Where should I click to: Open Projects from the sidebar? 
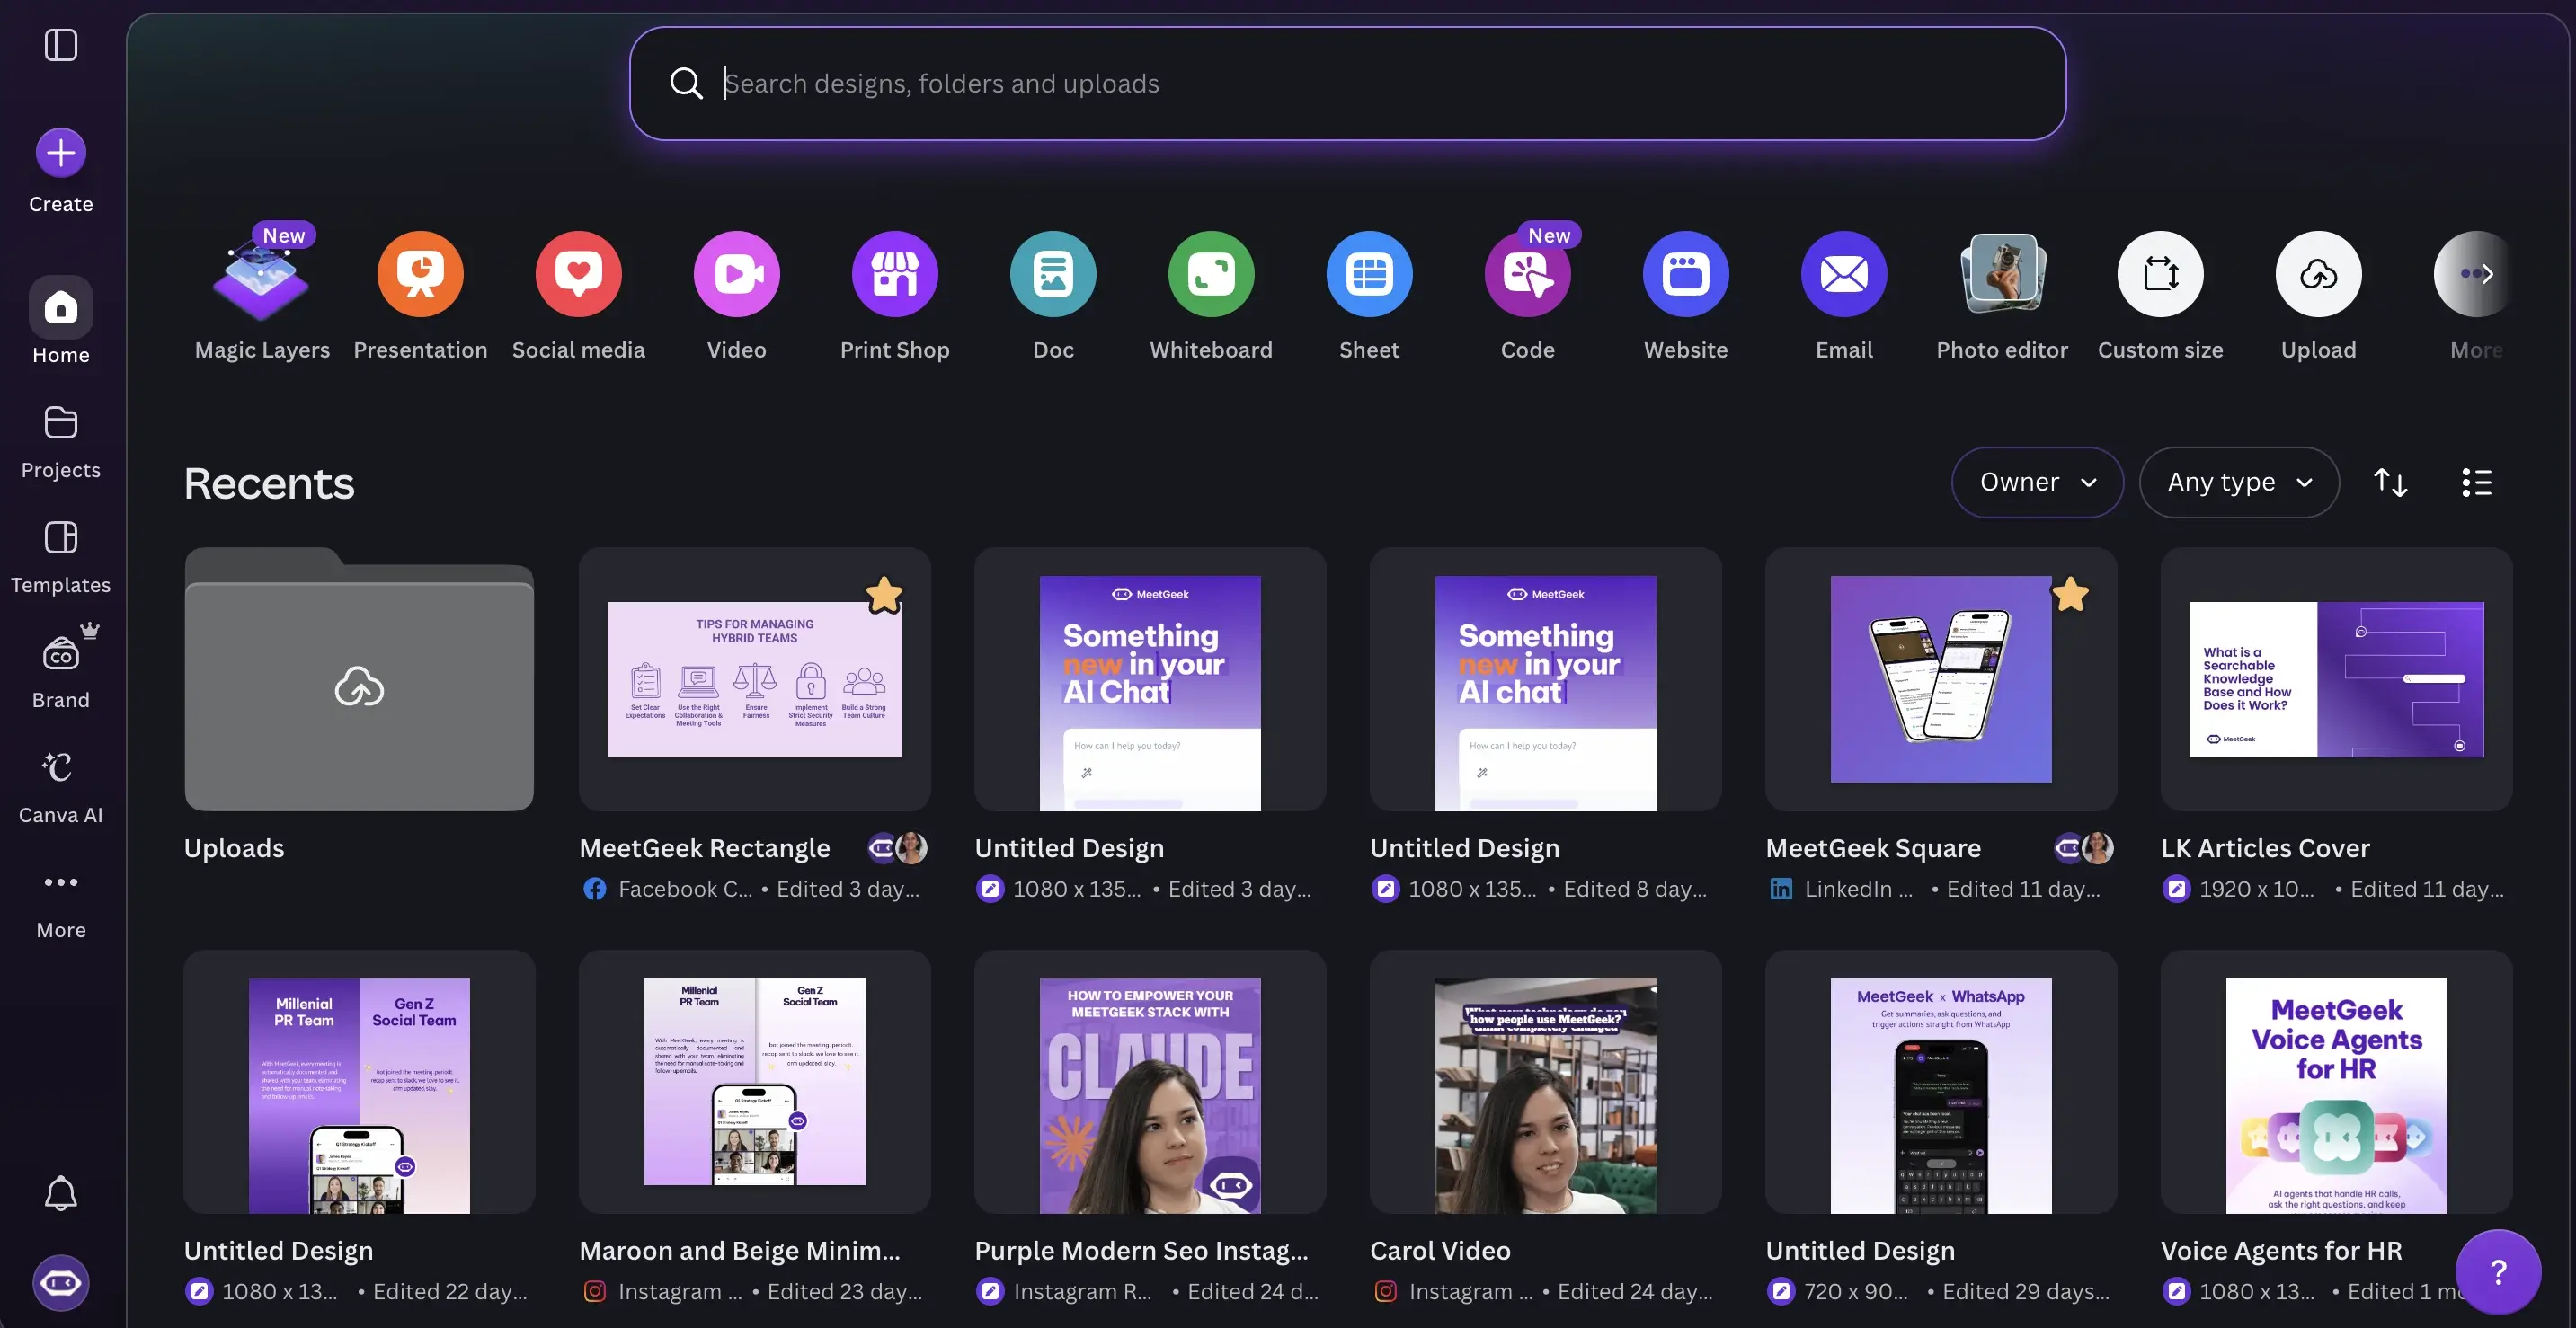click(61, 442)
